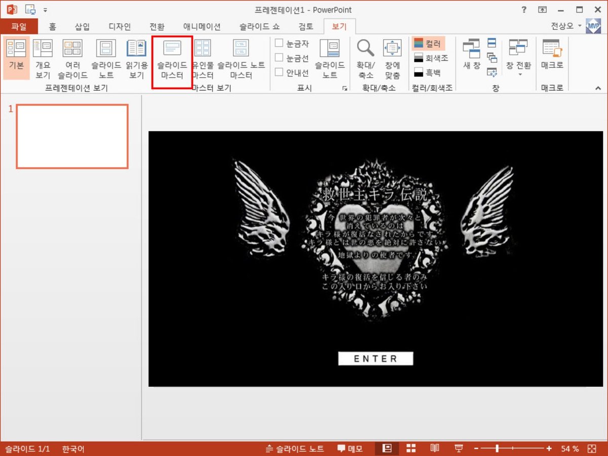Switch to the 검토 review tab
Viewport: 608px width, 456px height.
tap(306, 26)
